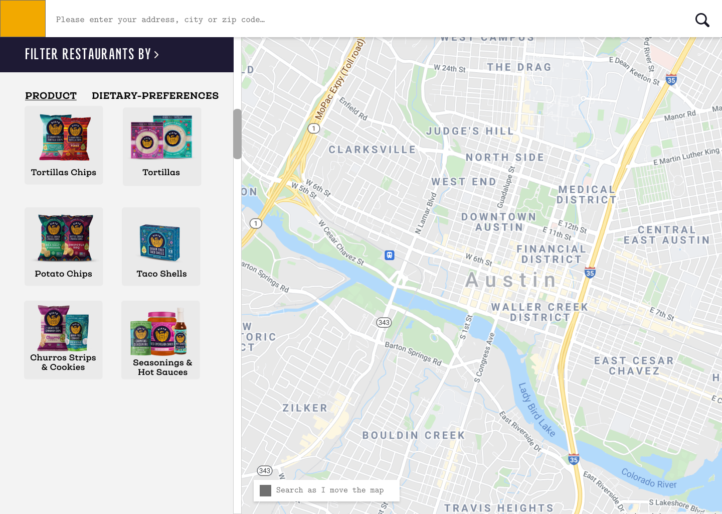The height and width of the screenshot is (514, 722).
Task: Choose the Taco Shells product filter
Action: [x=161, y=246]
